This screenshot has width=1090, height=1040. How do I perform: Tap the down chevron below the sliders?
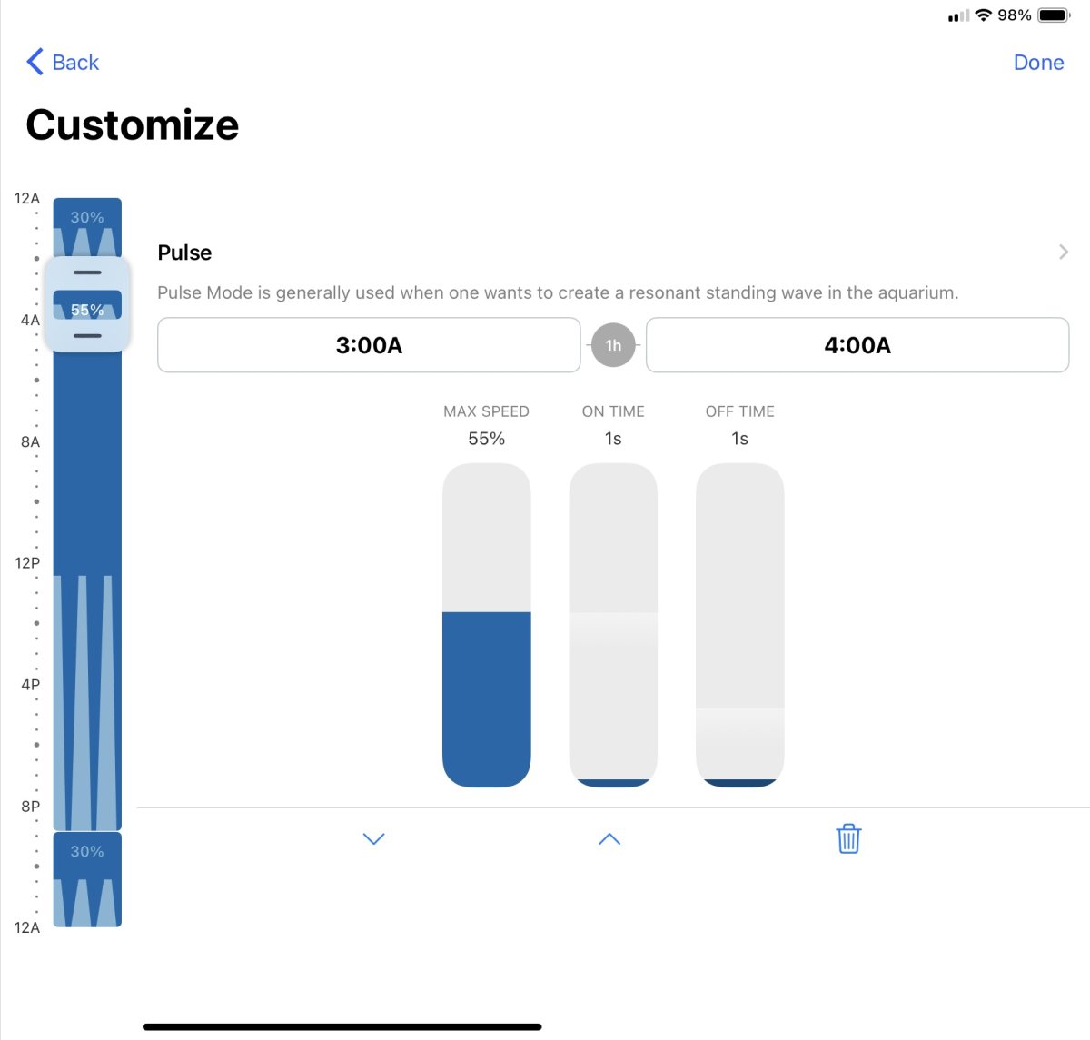[x=374, y=838]
